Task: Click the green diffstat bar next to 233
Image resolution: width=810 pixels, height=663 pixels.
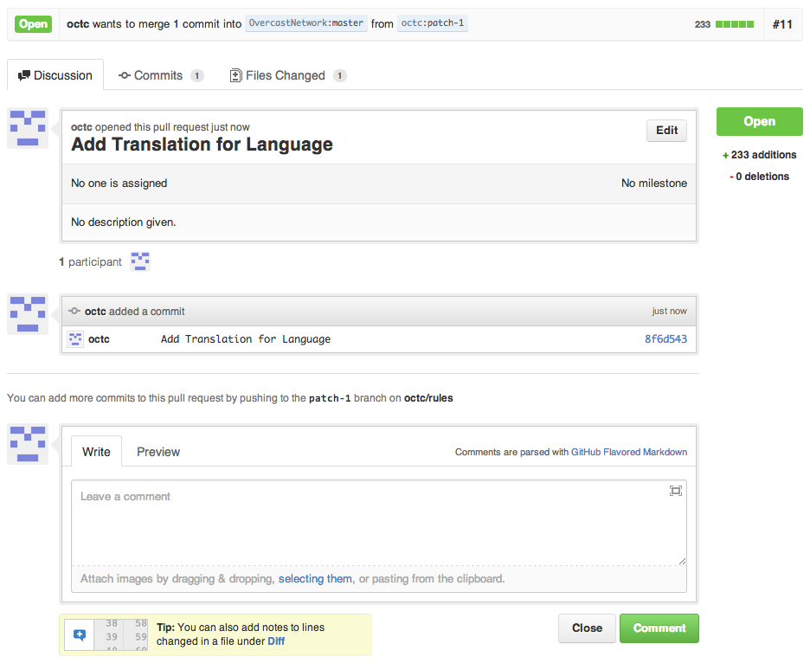Action: point(735,24)
